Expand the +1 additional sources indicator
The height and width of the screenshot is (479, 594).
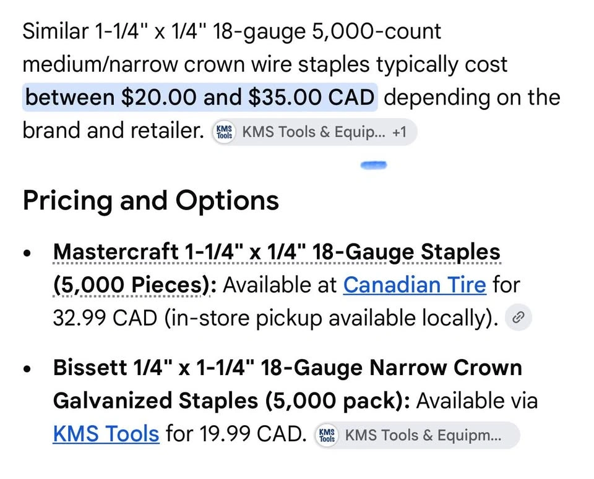[400, 132]
